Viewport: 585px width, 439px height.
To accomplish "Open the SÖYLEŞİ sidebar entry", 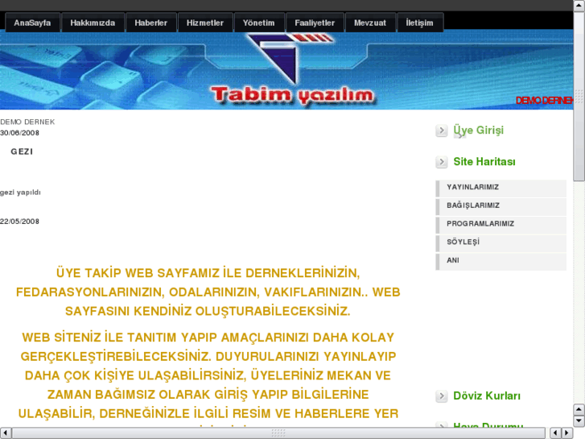I will tap(501, 243).
